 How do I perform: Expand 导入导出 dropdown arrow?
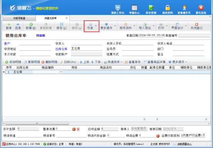click(154, 26)
